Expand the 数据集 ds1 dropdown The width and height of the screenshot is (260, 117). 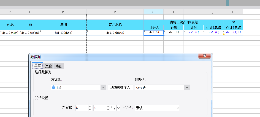[103, 87]
